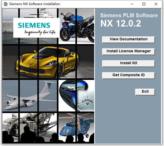Click the Siemens Ingenuity for life logo
This screenshot has height=146, width=164.
[x=36, y=28]
